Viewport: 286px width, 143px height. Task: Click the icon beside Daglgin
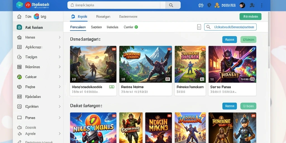tap(19, 57)
